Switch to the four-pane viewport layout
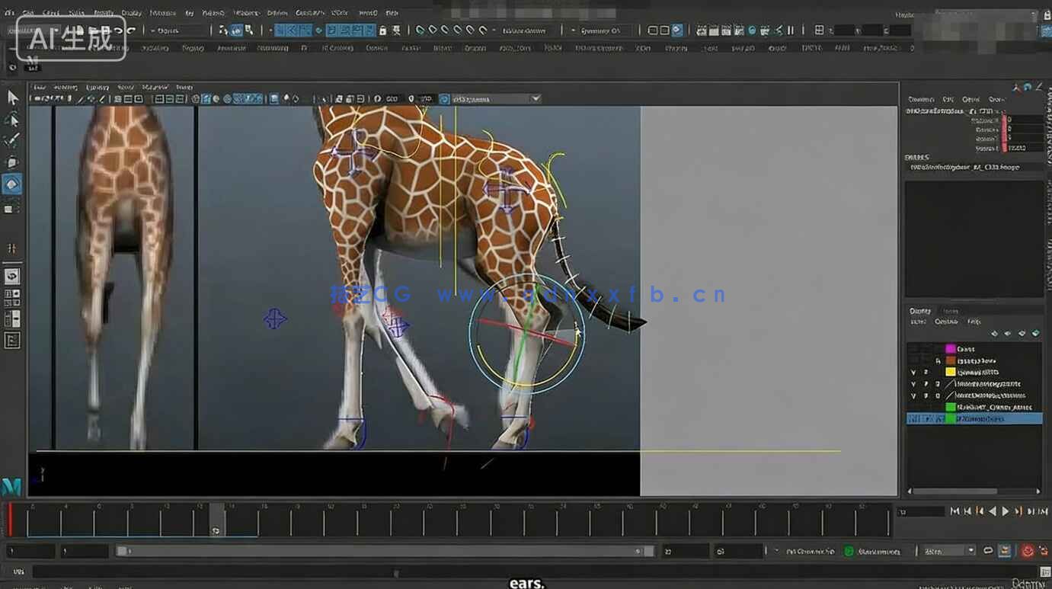This screenshot has width=1052, height=589. 12,298
